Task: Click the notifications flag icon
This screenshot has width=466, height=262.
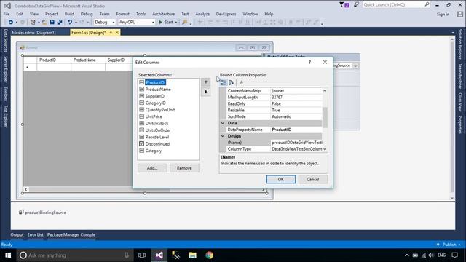Action: pos(344,5)
